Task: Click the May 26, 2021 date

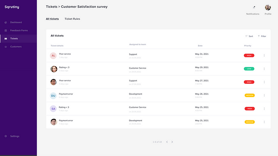Action: (x=202, y=94)
